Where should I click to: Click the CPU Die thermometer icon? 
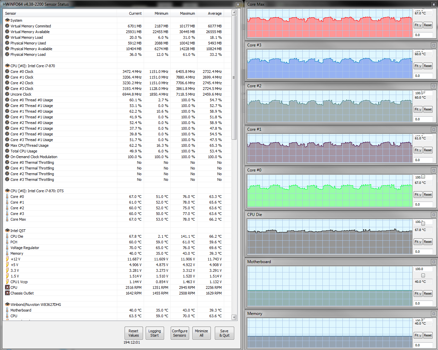(x=7, y=236)
